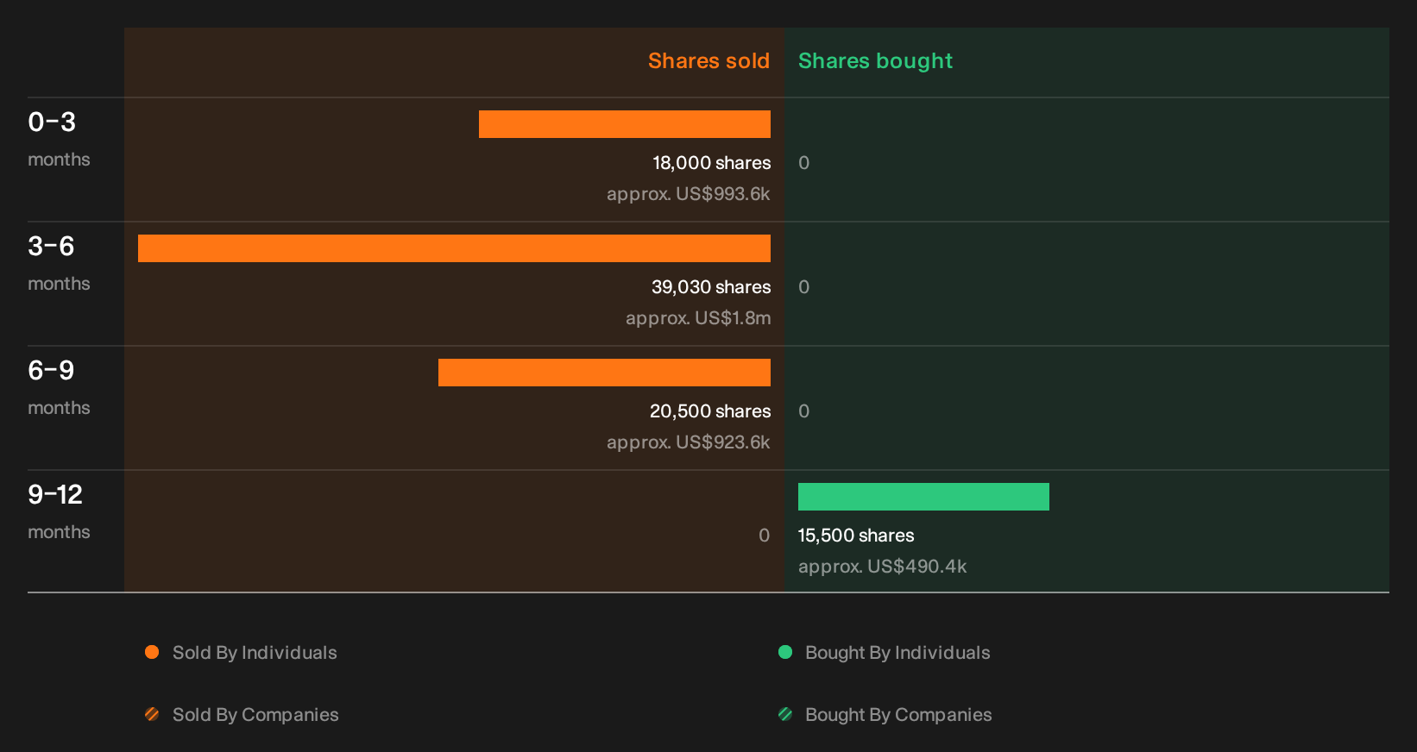Click the 'Sold By Companies' legend text
The image size is (1417, 752).
(255, 715)
